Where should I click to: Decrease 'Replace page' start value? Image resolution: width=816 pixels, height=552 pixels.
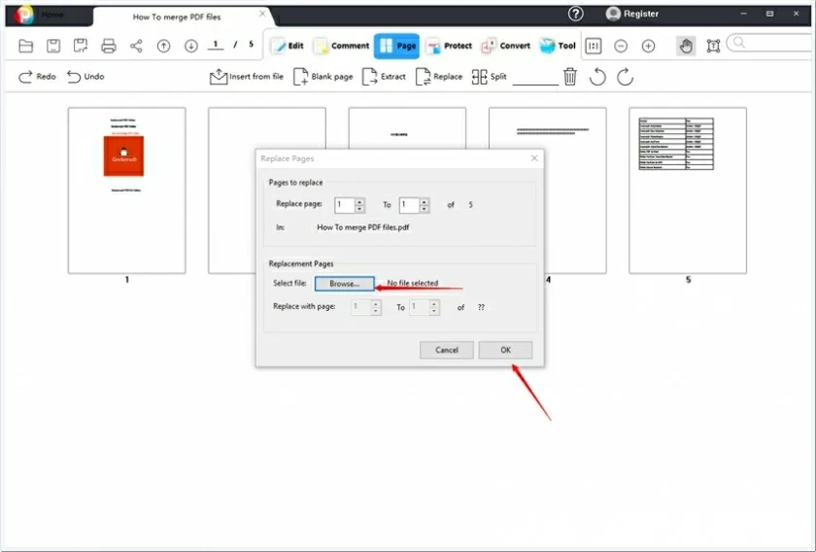(x=359, y=209)
